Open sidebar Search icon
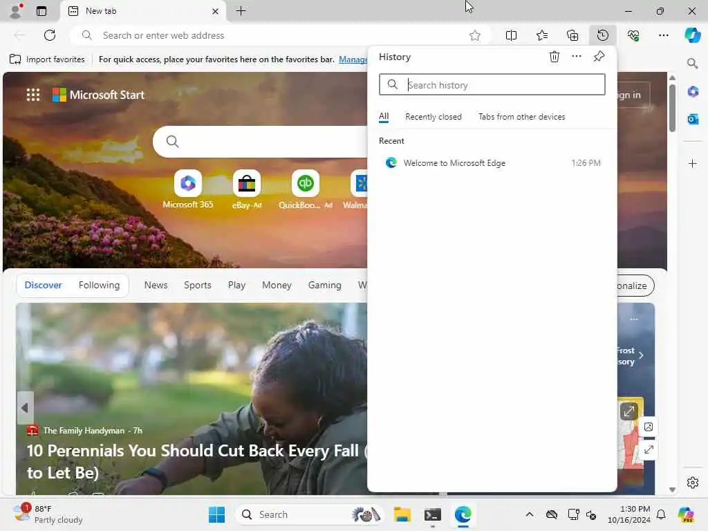This screenshot has width=708, height=531. click(692, 63)
